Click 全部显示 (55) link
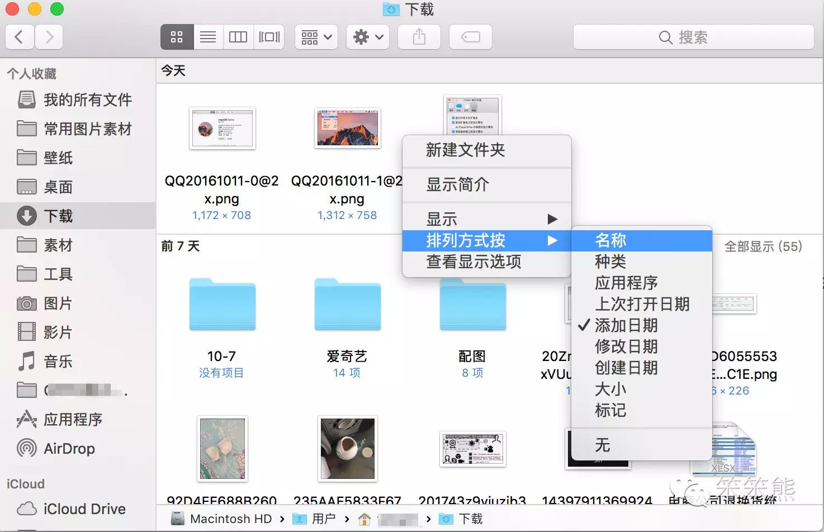 point(763,246)
